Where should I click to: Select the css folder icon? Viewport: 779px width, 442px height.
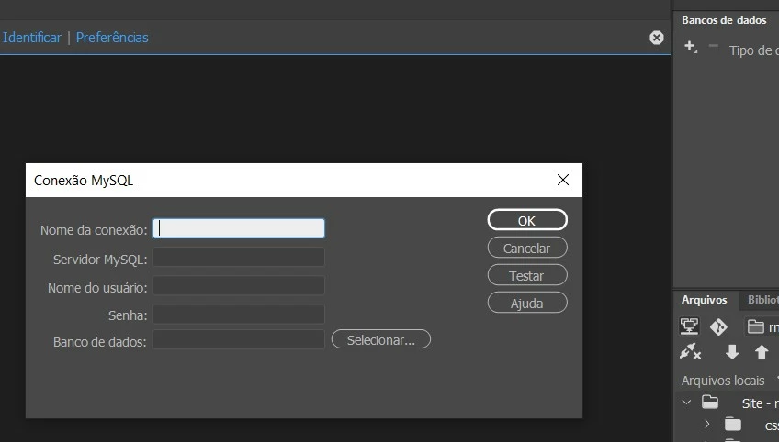[x=733, y=425]
